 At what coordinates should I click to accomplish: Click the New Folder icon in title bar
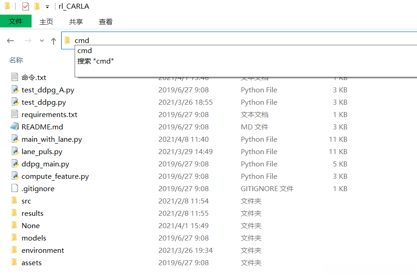tap(37, 6)
